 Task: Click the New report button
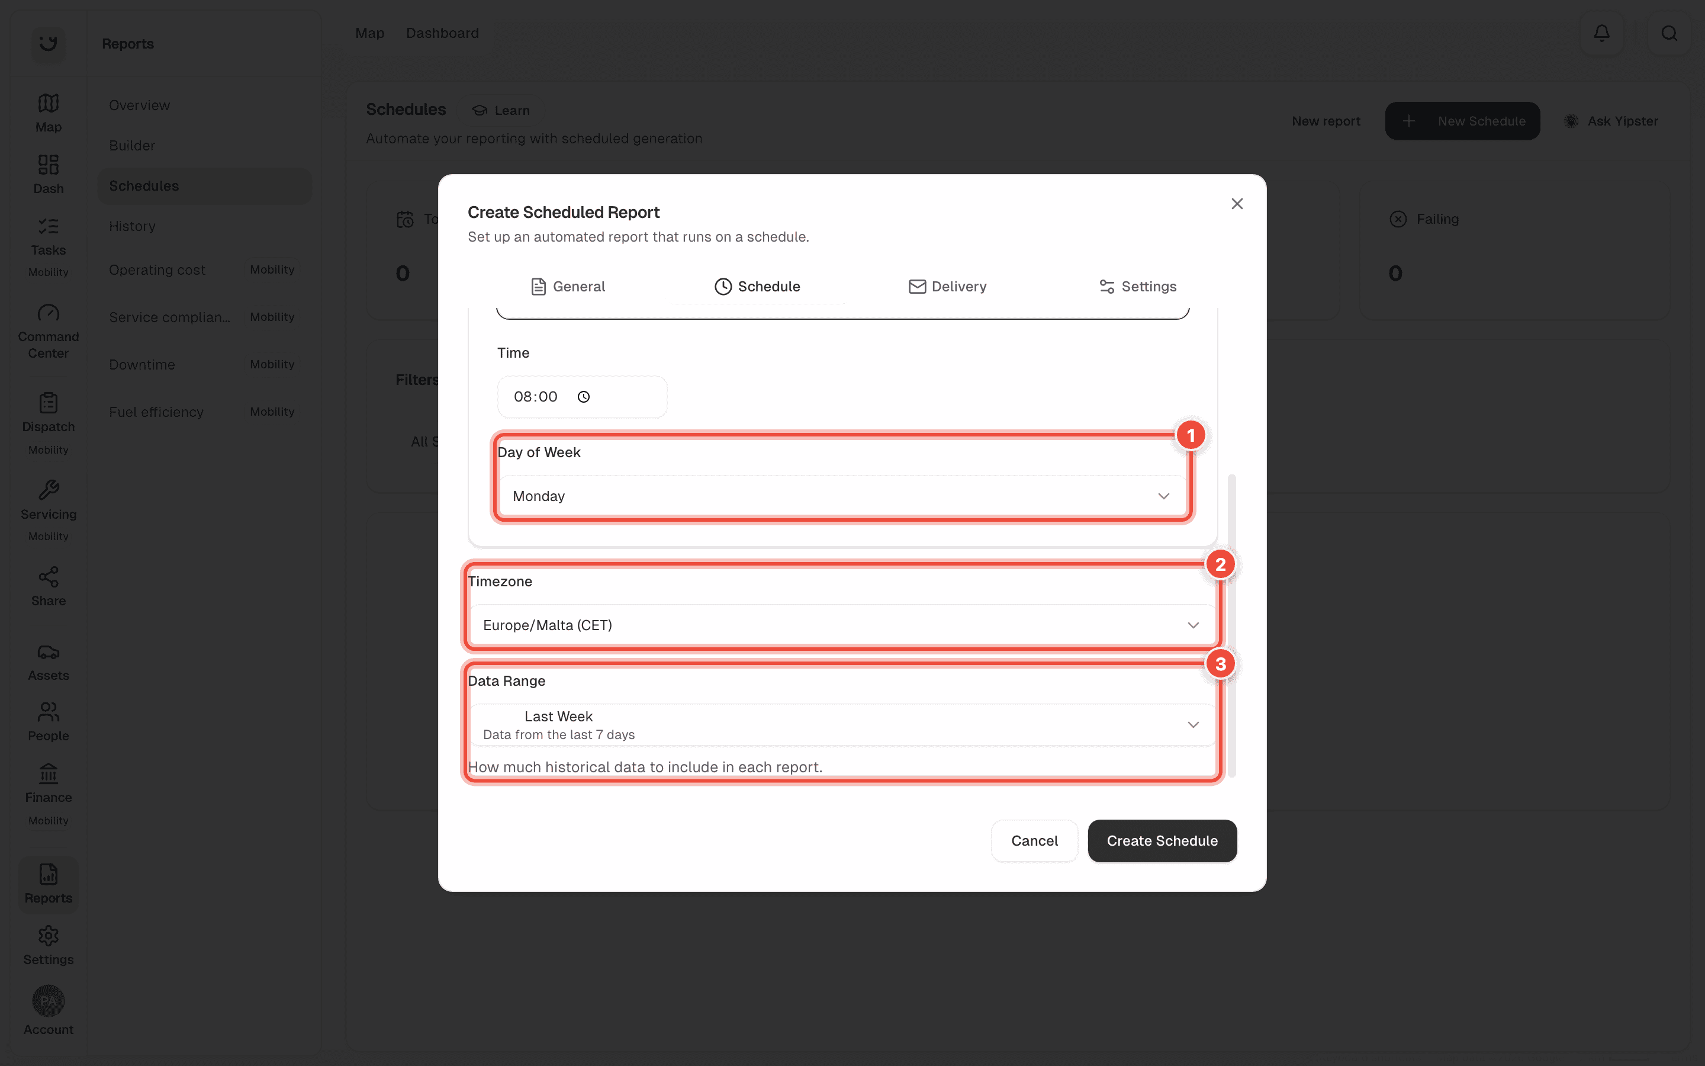(x=1326, y=121)
